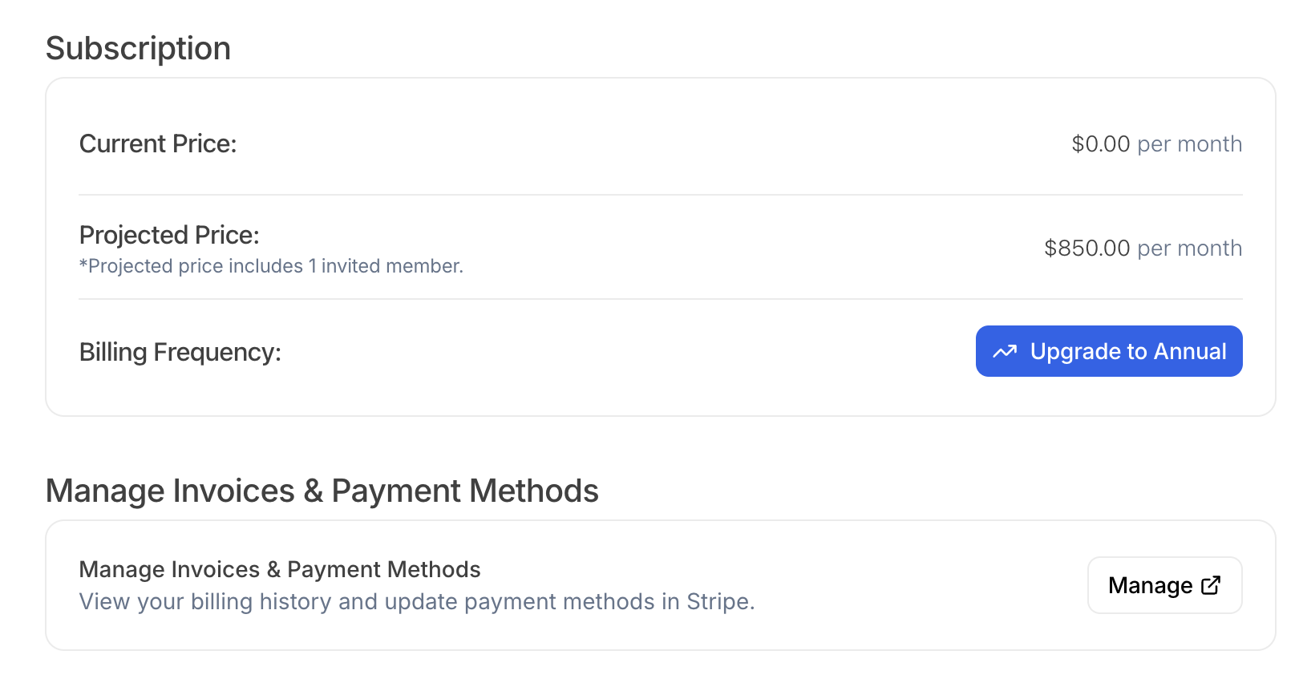Screen dimensions: 1299x691
Task: Click the external link icon beside Manage
Action: click(1210, 585)
